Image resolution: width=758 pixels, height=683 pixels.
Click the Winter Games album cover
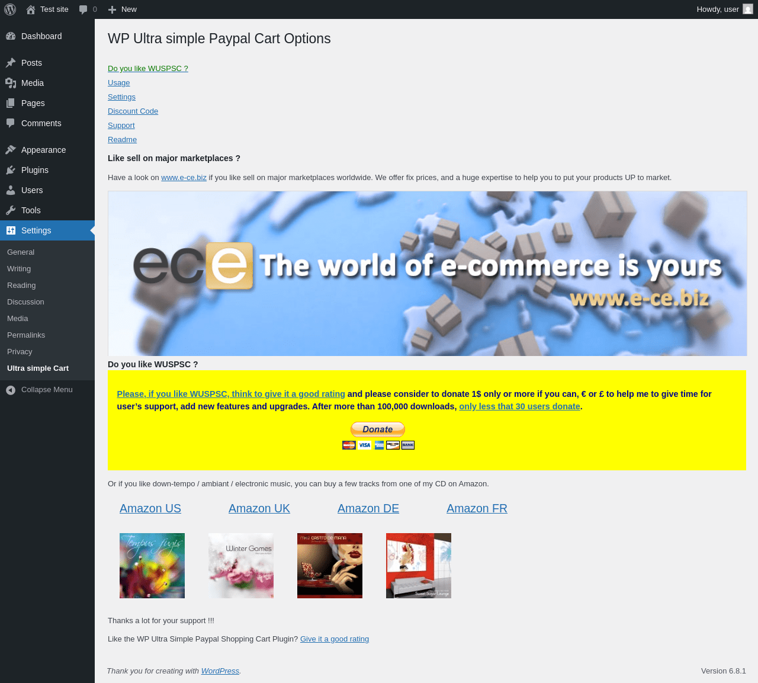coord(241,566)
